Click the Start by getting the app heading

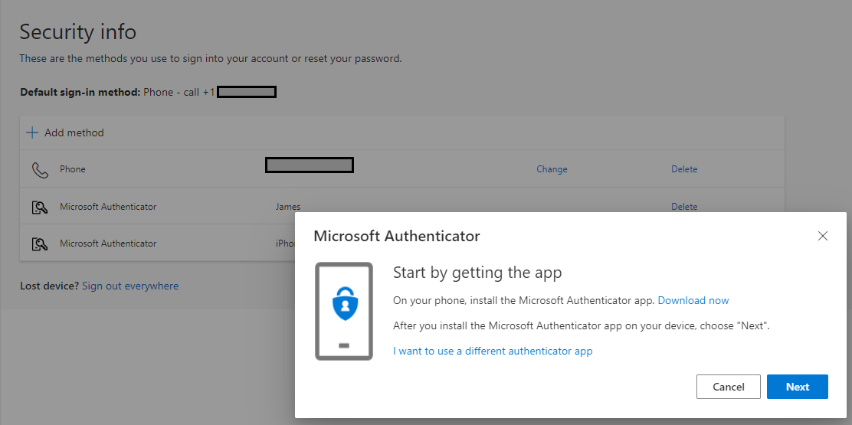(477, 272)
